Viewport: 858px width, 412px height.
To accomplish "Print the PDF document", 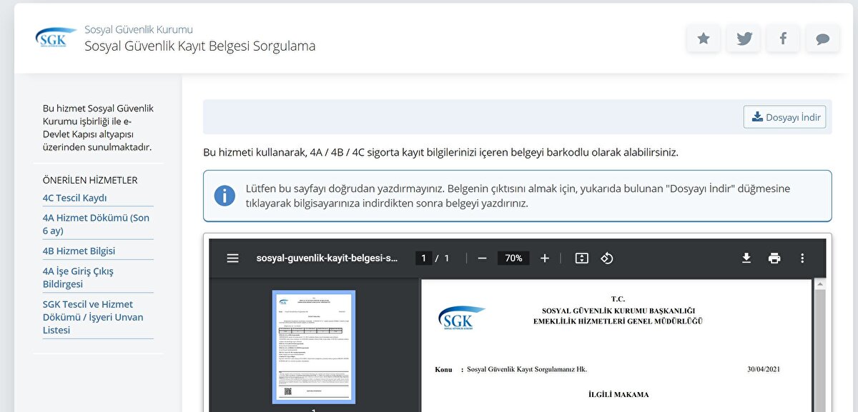I will [774, 258].
